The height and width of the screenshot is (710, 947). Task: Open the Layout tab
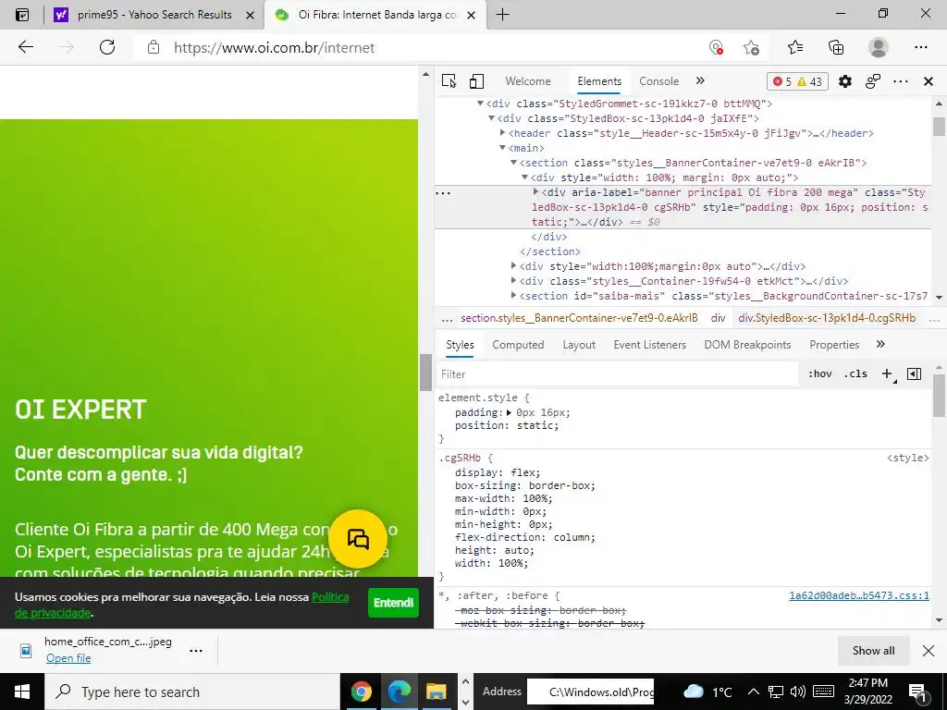click(x=579, y=345)
